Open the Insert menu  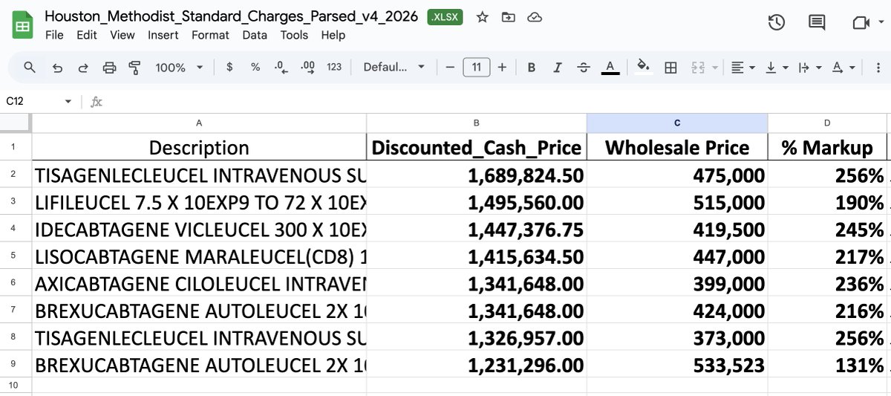pos(163,35)
